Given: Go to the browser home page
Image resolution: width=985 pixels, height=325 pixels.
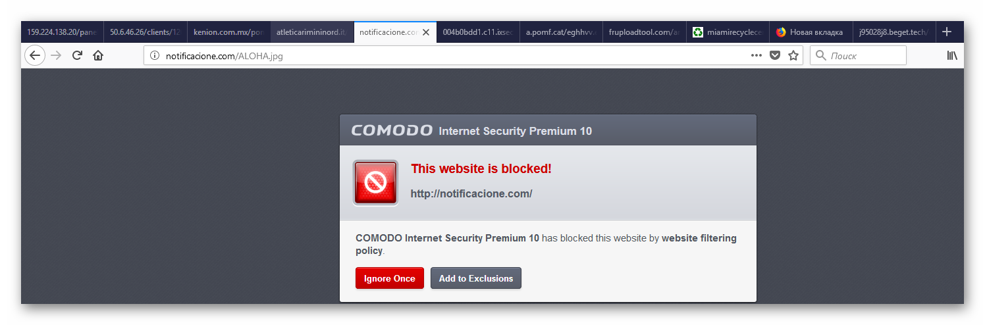Looking at the screenshot, I should 98,56.
